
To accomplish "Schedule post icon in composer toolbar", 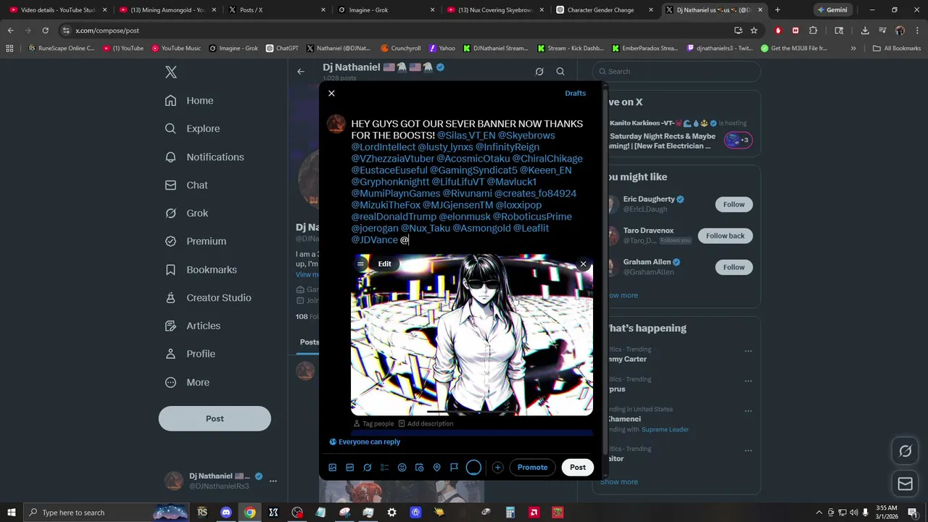I will coord(420,468).
